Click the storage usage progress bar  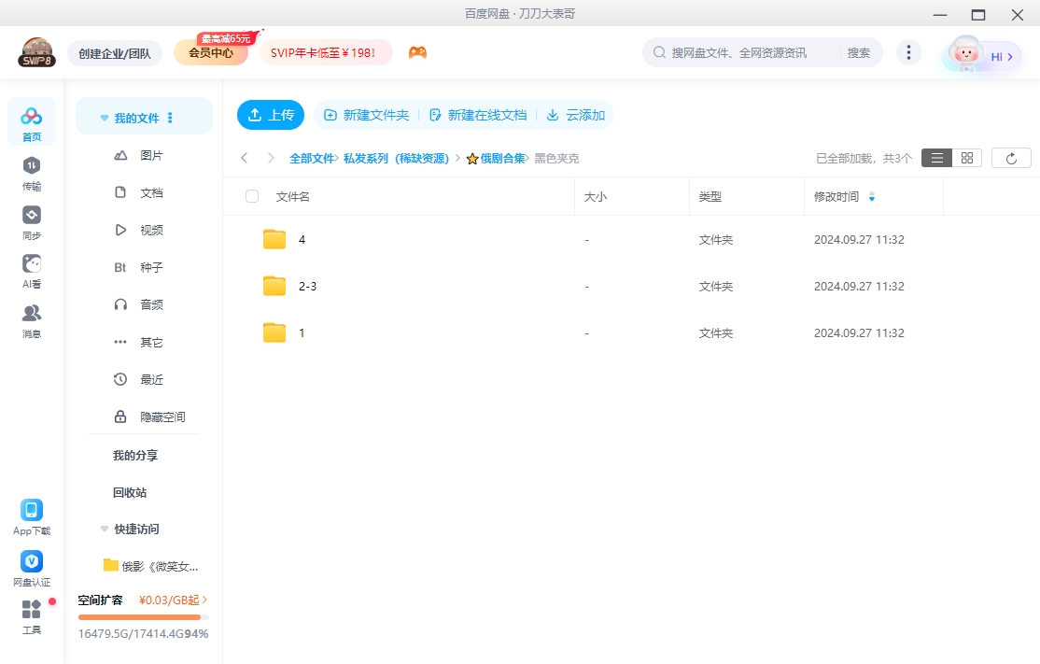tap(142, 615)
